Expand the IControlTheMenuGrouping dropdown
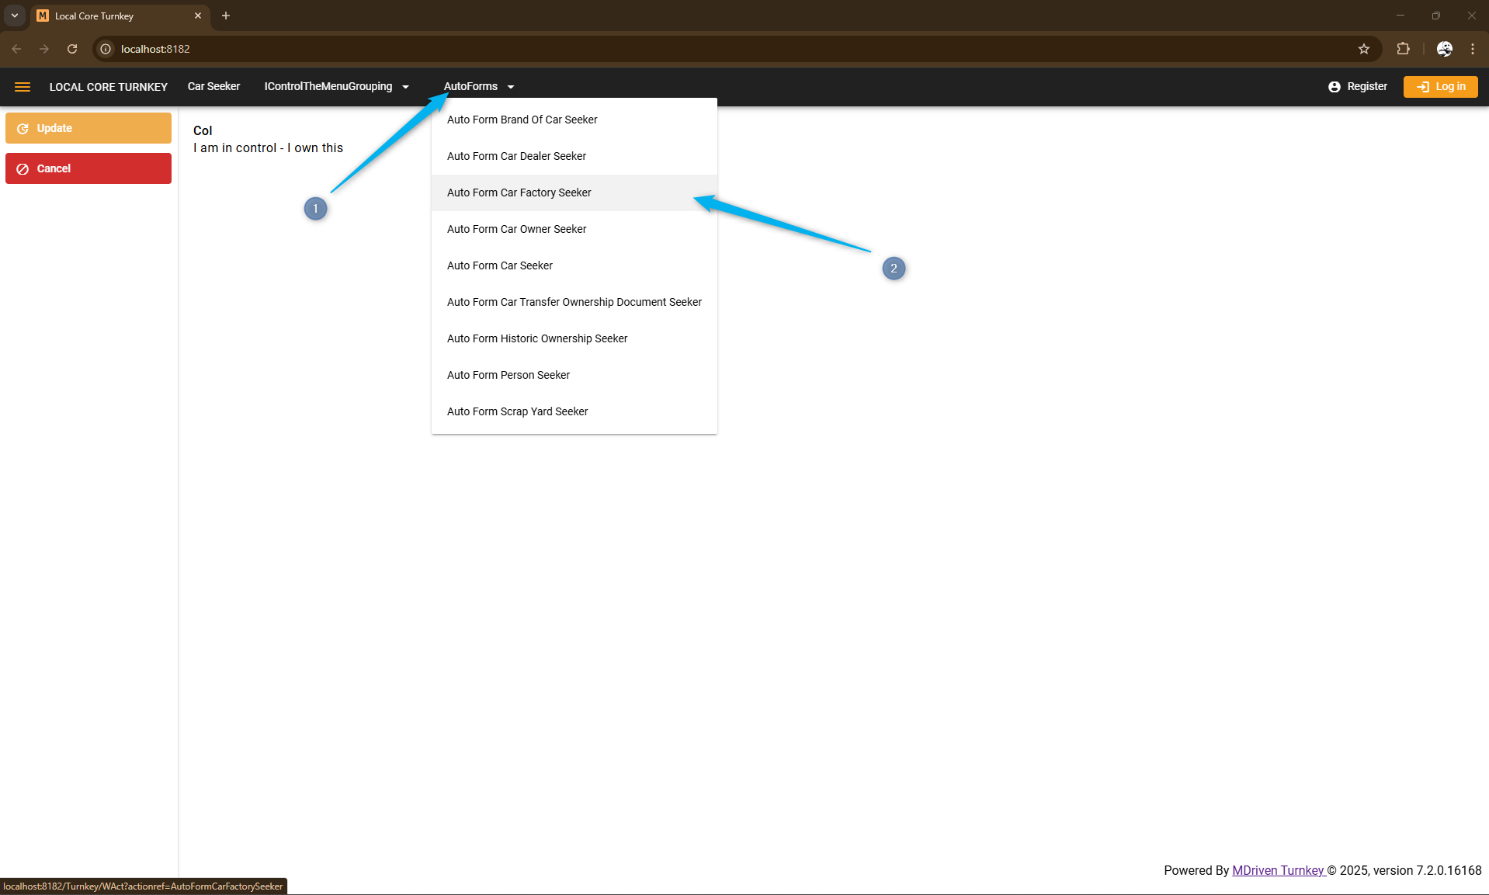The image size is (1489, 895). click(x=336, y=87)
